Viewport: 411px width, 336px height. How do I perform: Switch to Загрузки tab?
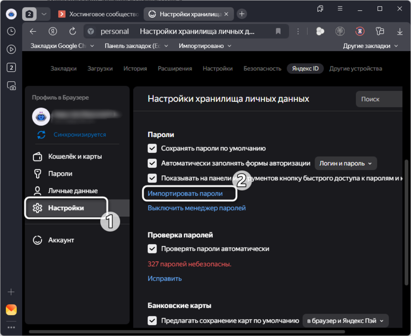click(x=100, y=69)
